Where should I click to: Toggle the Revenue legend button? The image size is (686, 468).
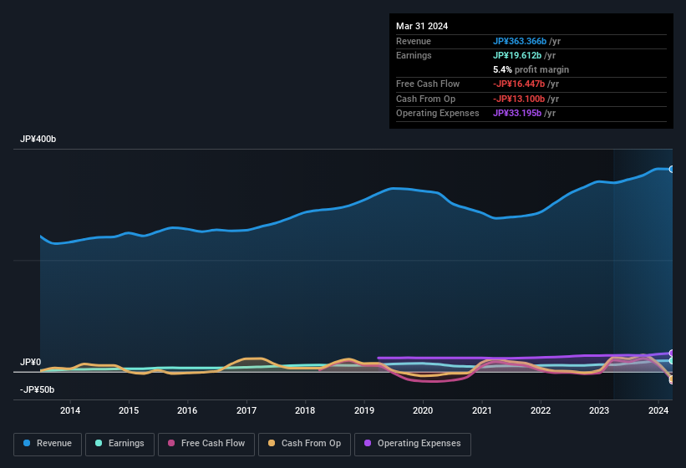coord(48,444)
